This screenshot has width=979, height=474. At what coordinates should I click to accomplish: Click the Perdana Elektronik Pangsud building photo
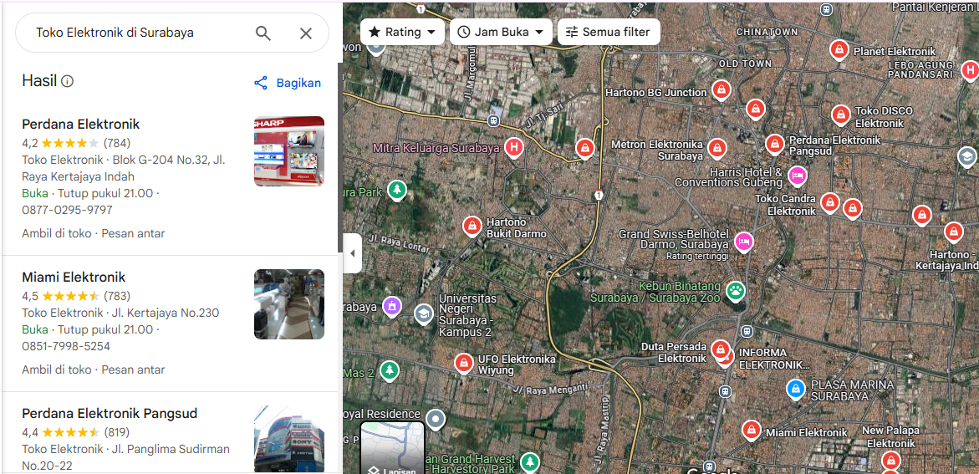pos(289,439)
